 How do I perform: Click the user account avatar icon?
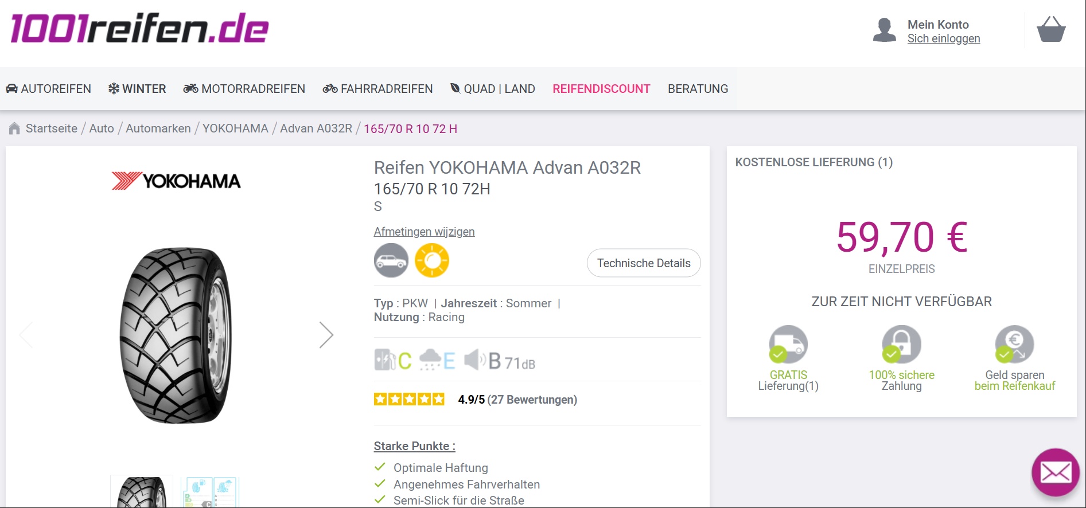(x=884, y=30)
